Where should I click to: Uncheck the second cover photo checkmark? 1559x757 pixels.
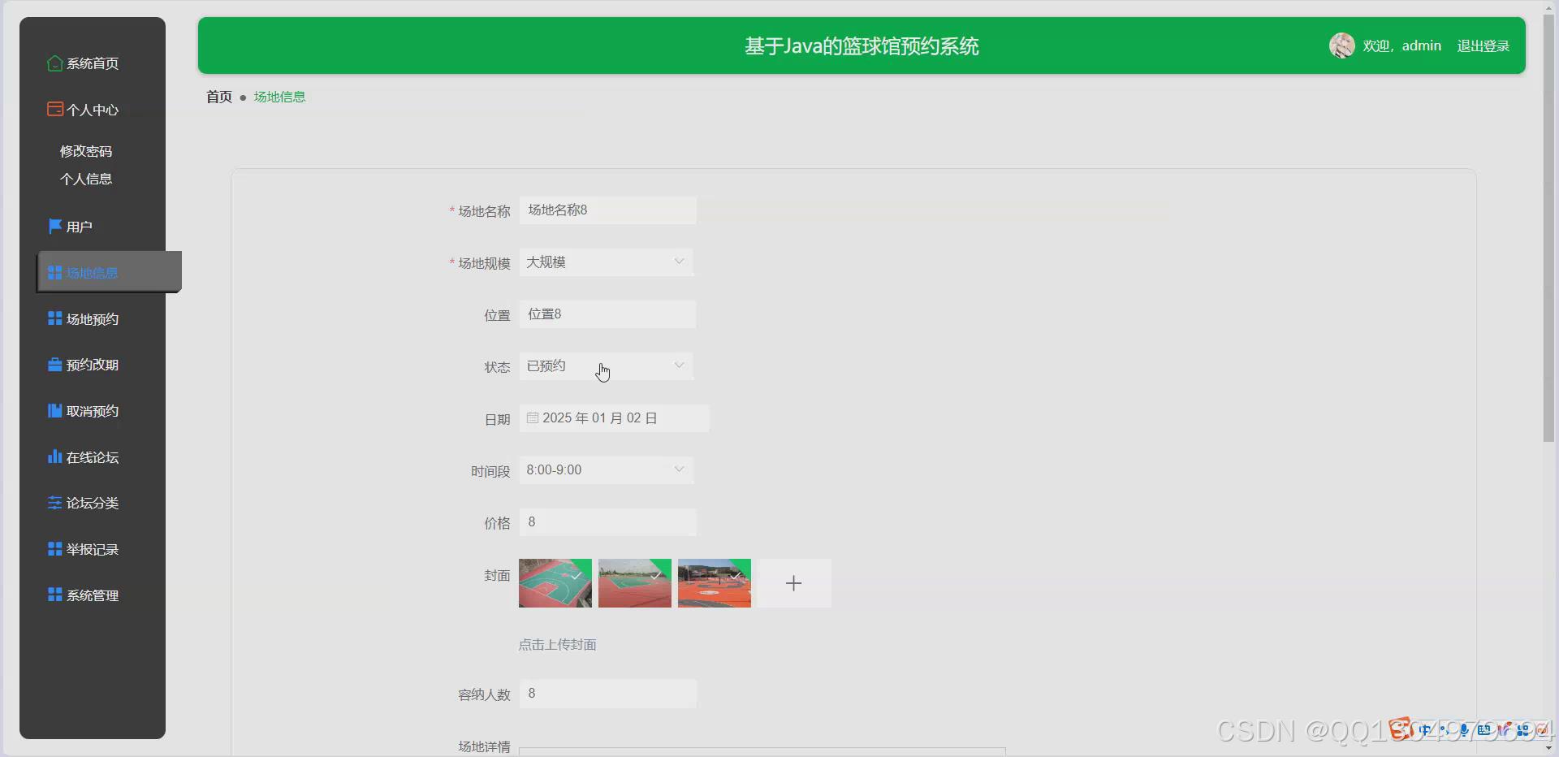click(x=655, y=576)
